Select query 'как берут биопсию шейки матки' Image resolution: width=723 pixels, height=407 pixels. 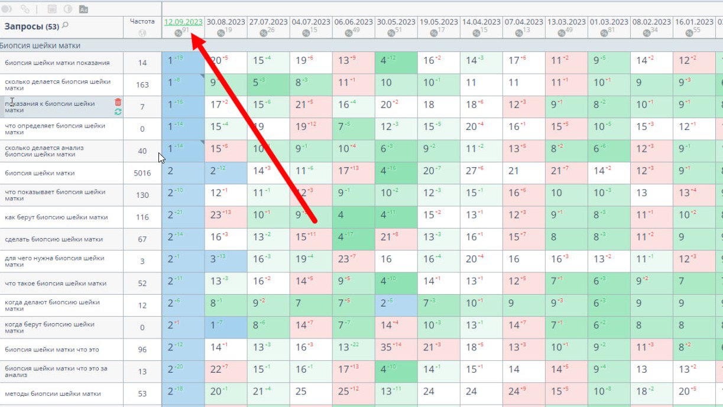(56, 217)
